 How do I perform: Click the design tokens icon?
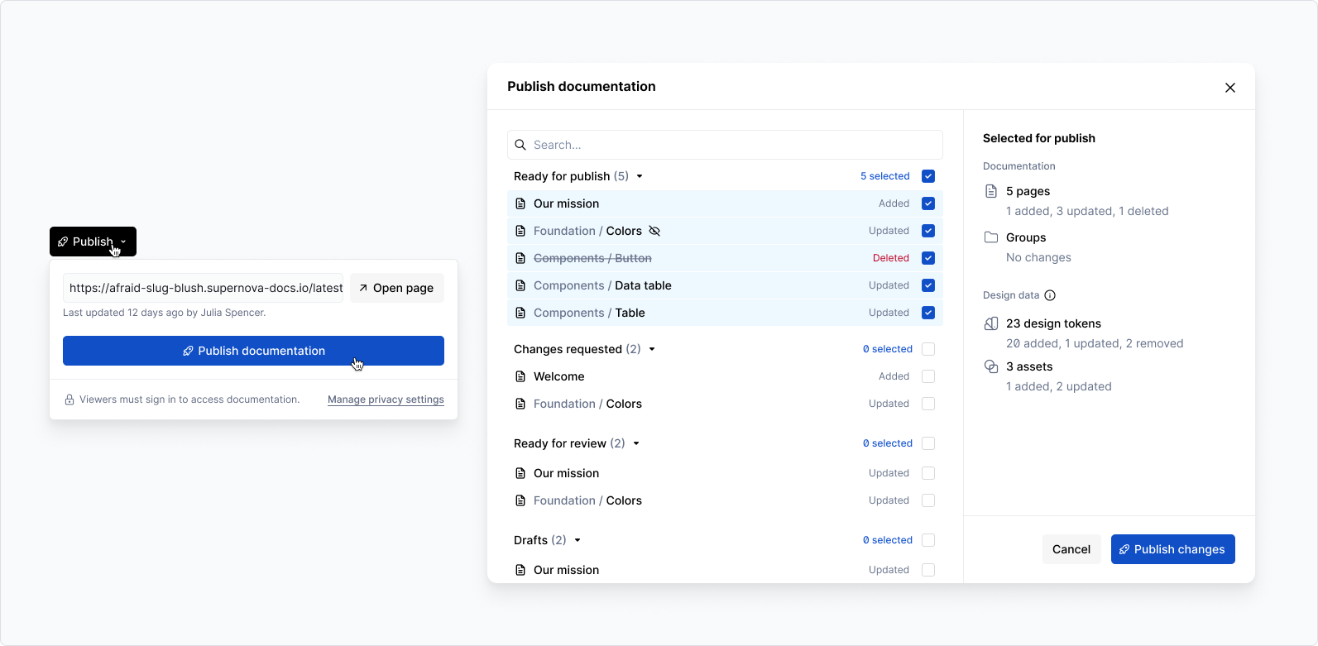[x=991, y=323]
